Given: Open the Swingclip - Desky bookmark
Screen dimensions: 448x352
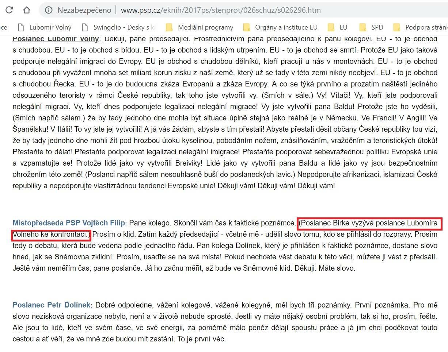Looking at the screenshot, I should coord(118,27).
